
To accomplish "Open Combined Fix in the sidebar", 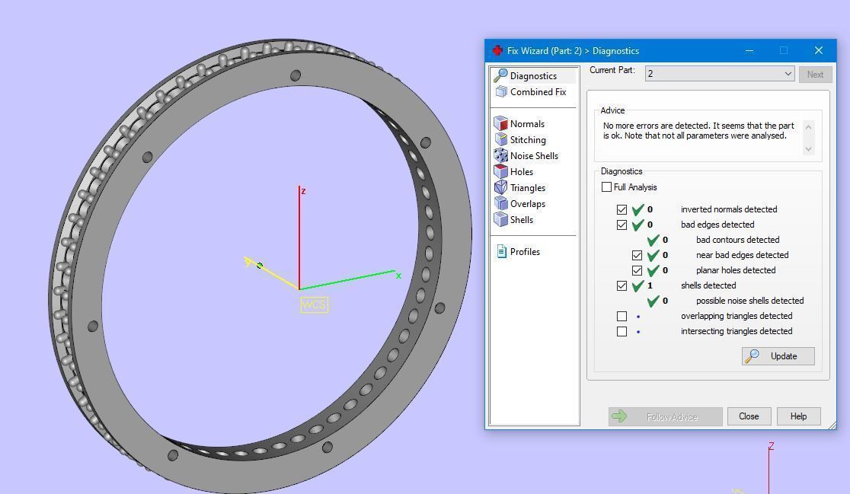I will pyautogui.click(x=531, y=92).
